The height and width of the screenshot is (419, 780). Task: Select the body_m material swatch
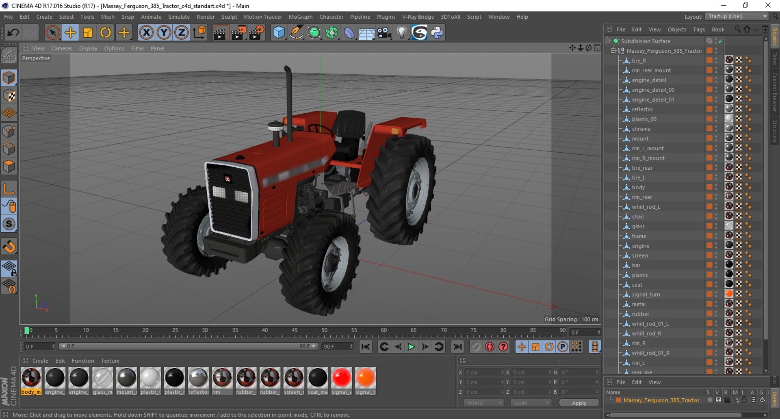point(31,381)
